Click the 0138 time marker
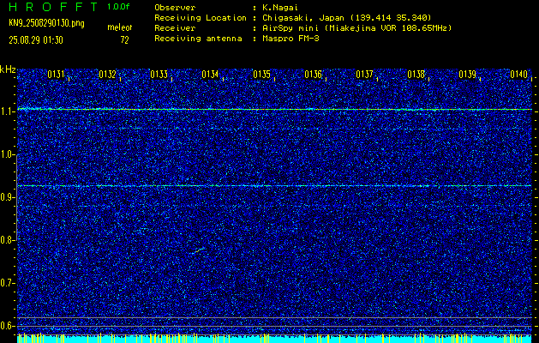The image size is (539, 343). 416,75
